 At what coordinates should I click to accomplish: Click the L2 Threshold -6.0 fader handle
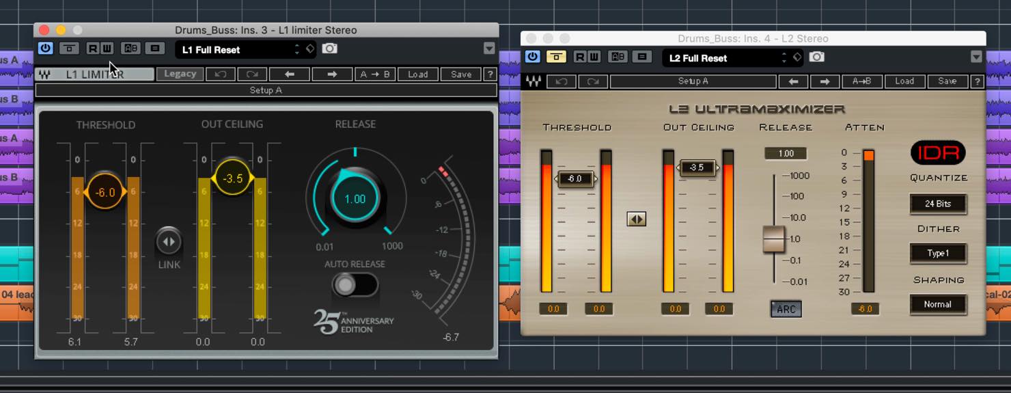575,179
